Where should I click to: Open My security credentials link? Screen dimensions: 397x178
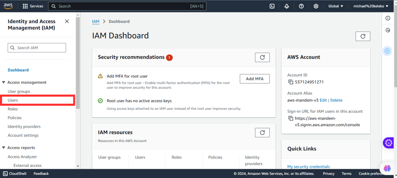(308, 167)
